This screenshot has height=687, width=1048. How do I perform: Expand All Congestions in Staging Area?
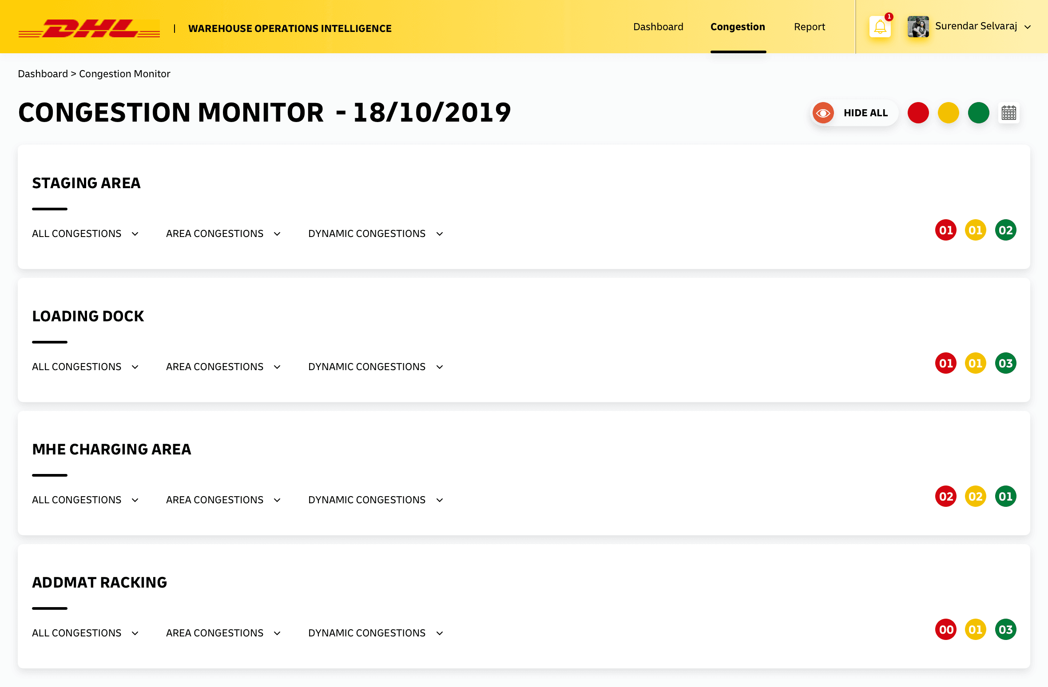(85, 233)
